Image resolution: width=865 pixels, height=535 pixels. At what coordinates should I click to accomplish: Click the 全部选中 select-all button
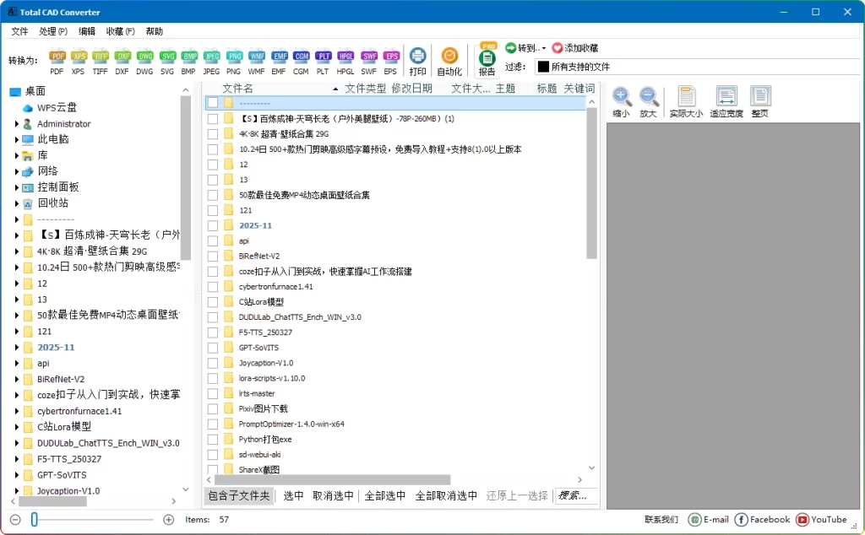pyautogui.click(x=385, y=495)
